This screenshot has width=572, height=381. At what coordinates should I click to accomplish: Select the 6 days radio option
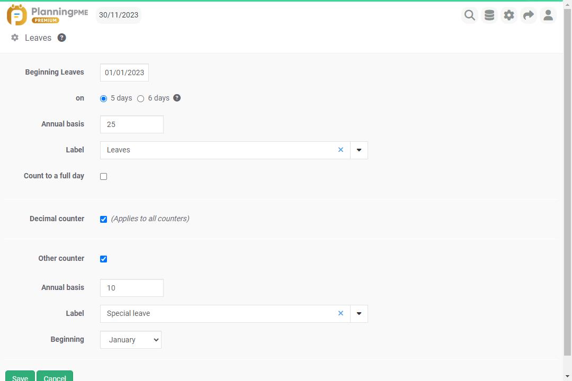(141, 98)
